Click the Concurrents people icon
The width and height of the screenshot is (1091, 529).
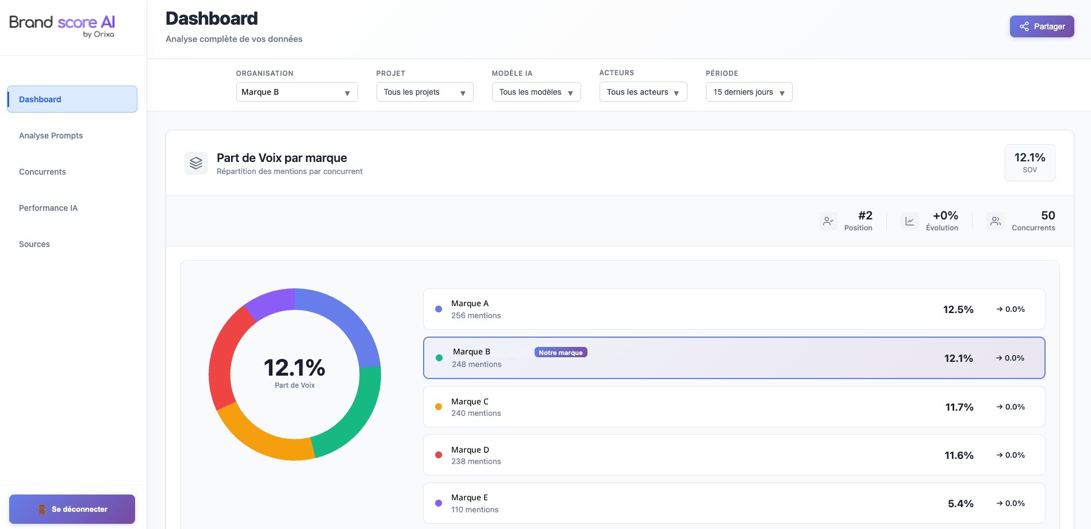(x=996, y=221)
